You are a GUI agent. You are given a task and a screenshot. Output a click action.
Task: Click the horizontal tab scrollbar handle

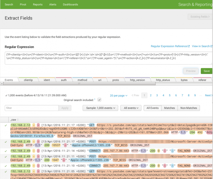80,84
